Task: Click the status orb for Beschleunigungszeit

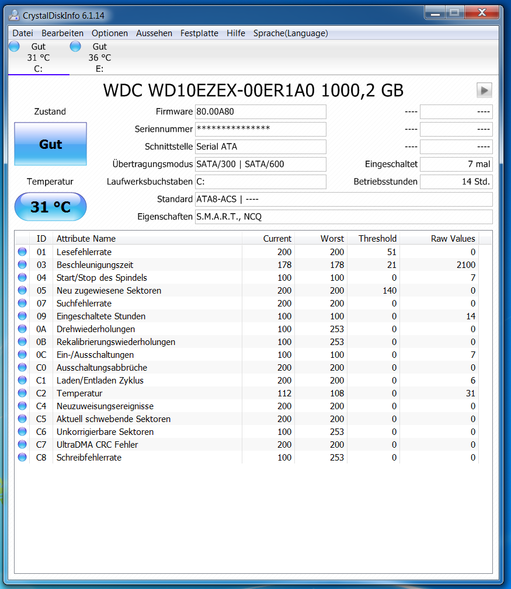Action: tap(22, 264)
